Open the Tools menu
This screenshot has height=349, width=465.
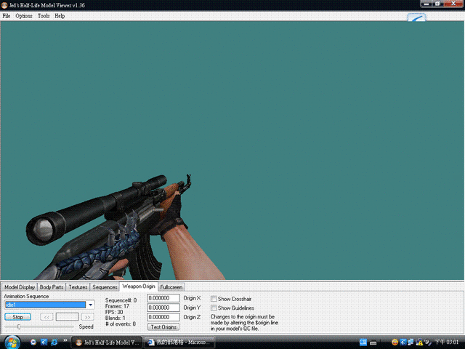click(44, 16)
